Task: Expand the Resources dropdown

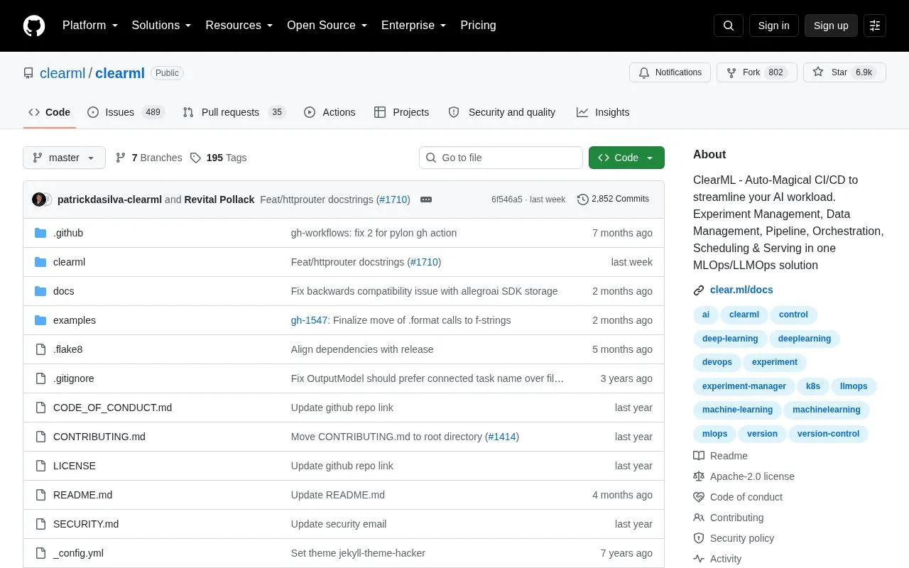Action: 239,26
